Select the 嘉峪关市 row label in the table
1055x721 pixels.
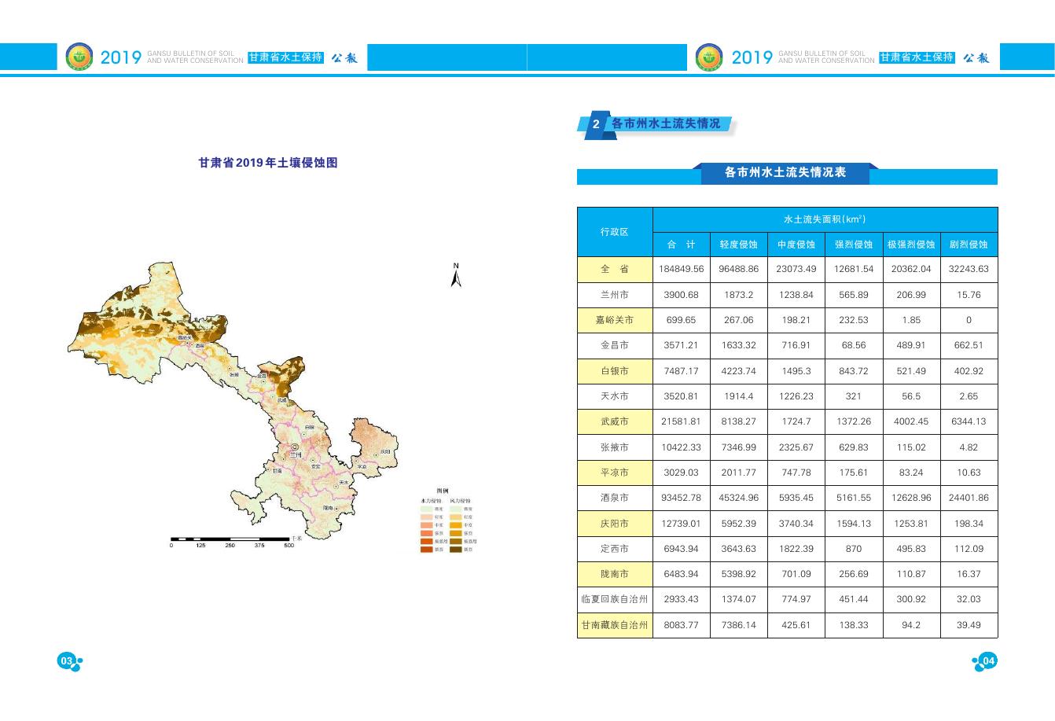(615, 320)
